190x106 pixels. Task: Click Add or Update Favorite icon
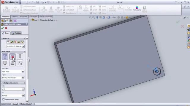[x=12, y=42]
